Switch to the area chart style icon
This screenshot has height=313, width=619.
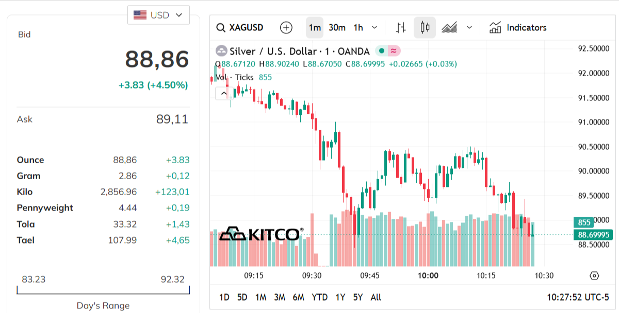tap(450, 27)
